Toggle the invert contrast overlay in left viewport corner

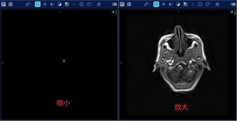pos(113,12)
